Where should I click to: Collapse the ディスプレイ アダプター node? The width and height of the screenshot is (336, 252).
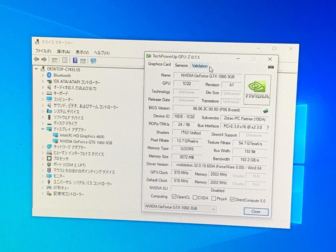pyautogui.click(x=43, y=129)
